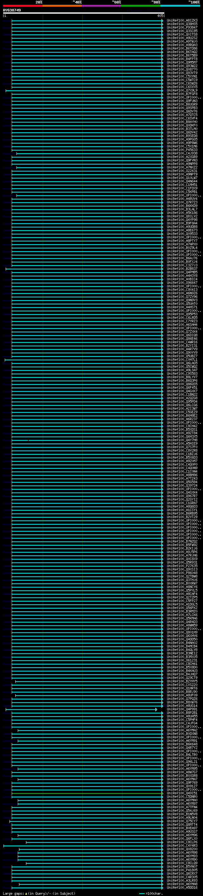Select hit label UniRef100_A4RUV4
Viewport: 203px width, 896px height.
[182, 199]
